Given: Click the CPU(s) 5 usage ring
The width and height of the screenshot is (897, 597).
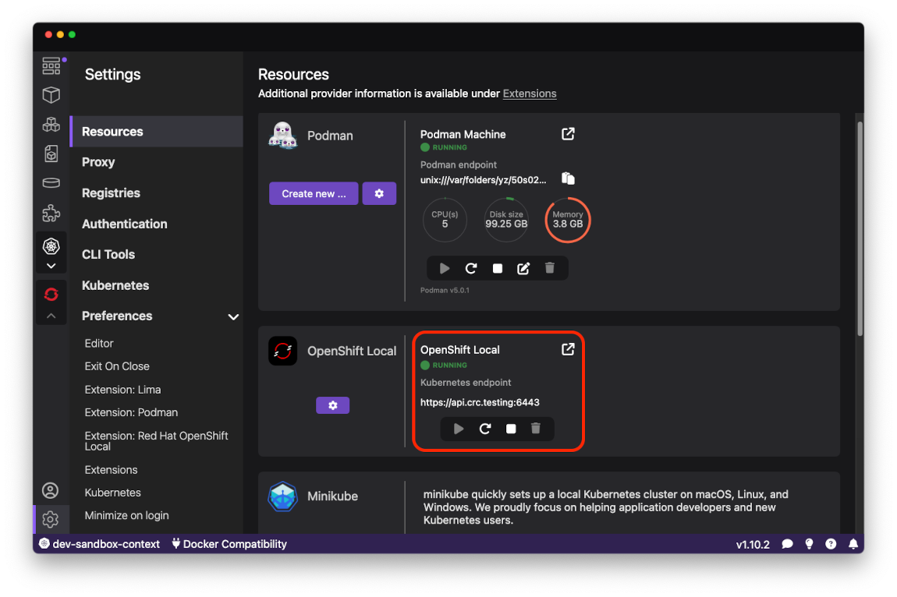Looking at the screenshot, I should click(445, 220).
